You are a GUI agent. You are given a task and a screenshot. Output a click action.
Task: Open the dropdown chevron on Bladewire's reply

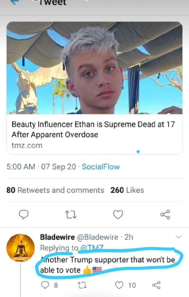coord(178,237)
